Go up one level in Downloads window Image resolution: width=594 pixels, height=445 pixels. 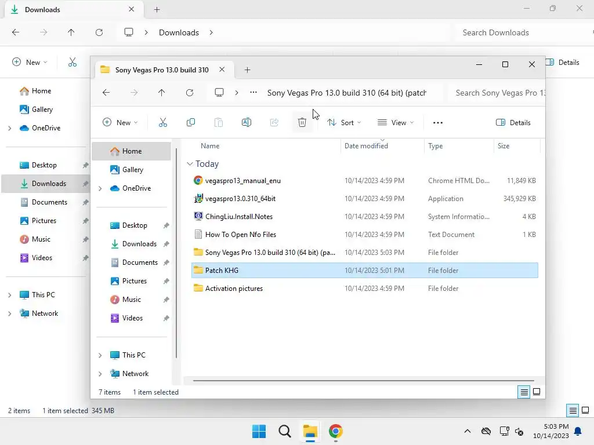pyautogui.click(x=71, y=32)
